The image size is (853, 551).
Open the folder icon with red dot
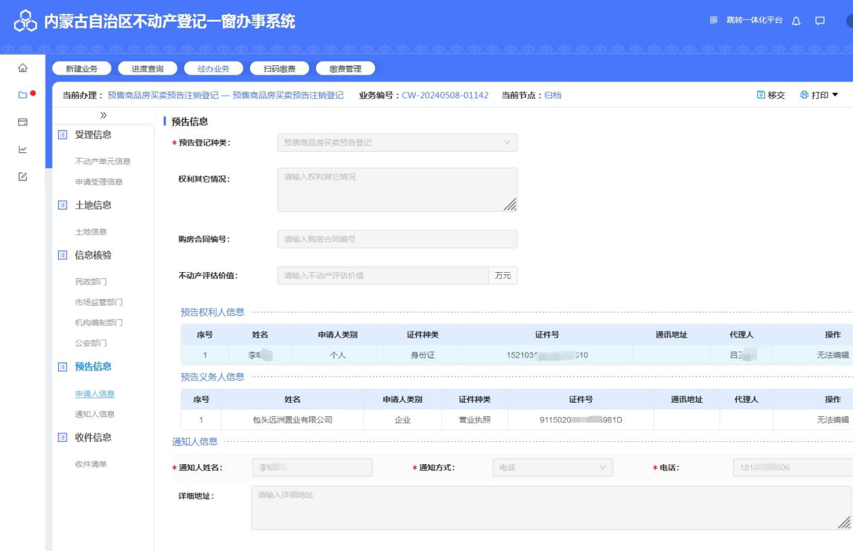24,95
